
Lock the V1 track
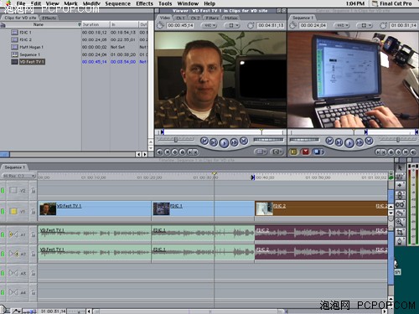pyautogui.click(x=33, y=211)
